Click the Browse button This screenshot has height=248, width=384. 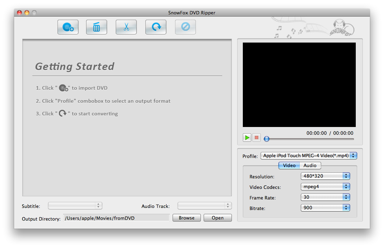186,218
